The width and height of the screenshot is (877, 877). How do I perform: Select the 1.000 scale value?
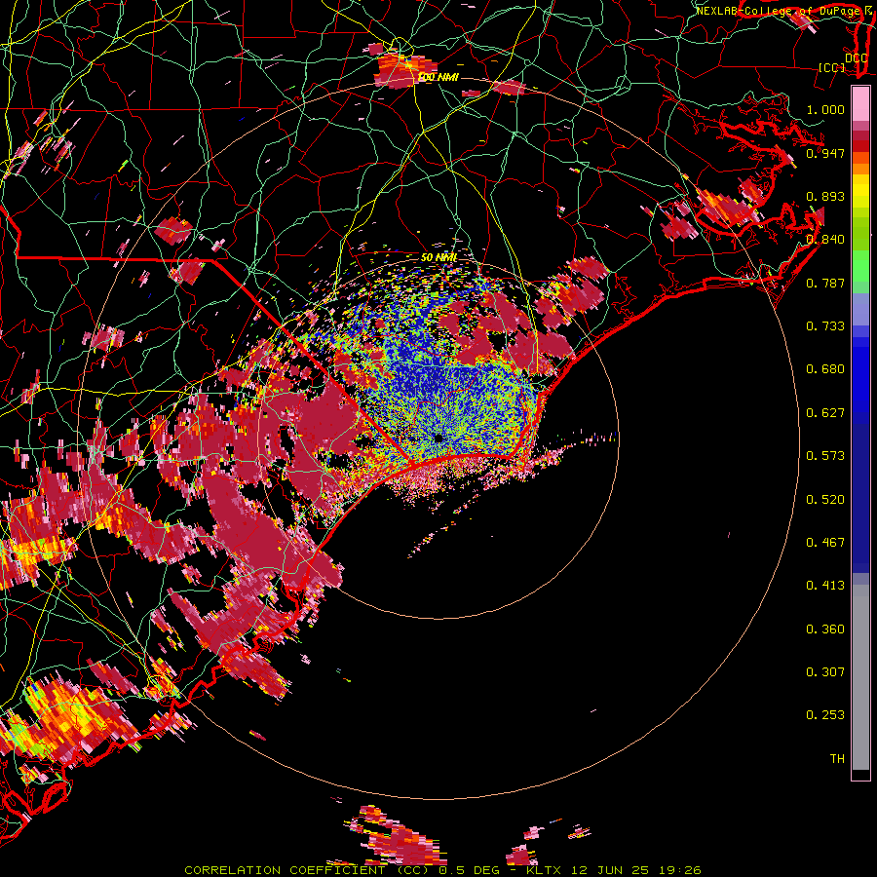[x=825, y=109]
